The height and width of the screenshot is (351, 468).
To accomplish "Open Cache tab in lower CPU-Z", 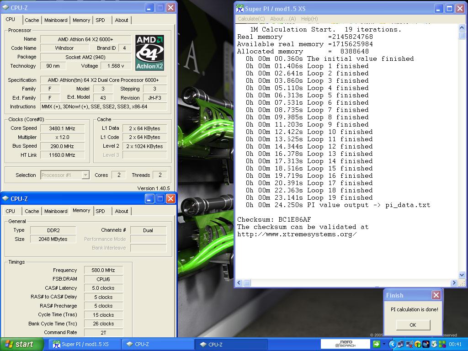I will (x=32, y=211).
